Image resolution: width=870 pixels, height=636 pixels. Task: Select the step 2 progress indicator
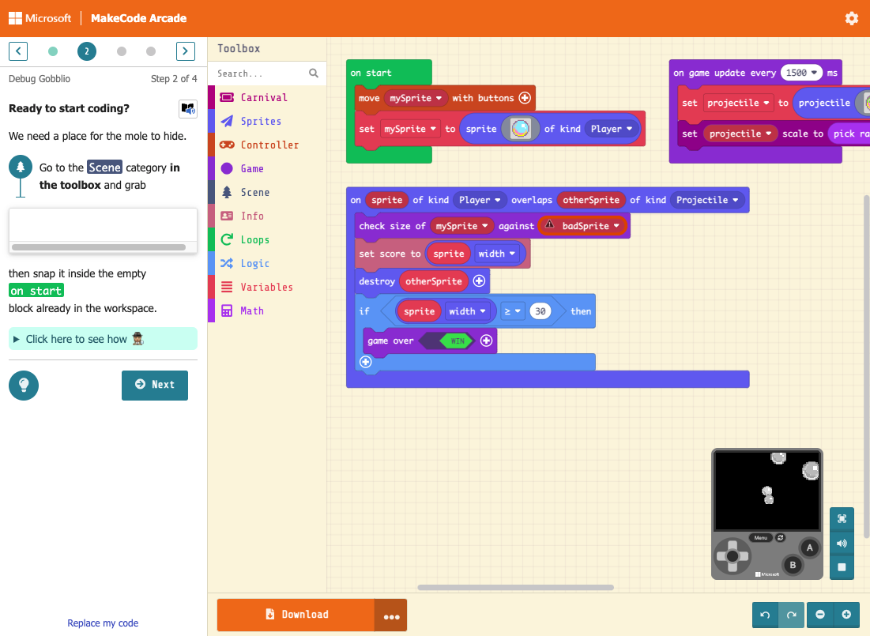coord(87,51)
